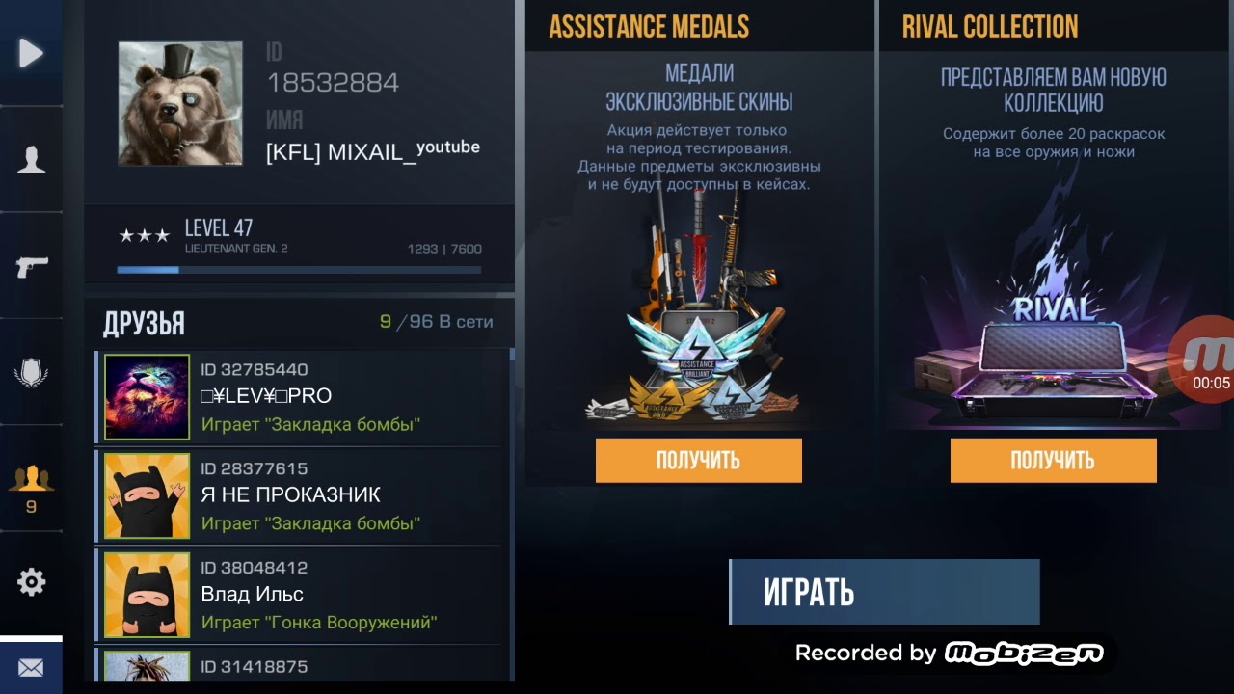
Task: Open the mail envelope icon
Action: (31, 667)
